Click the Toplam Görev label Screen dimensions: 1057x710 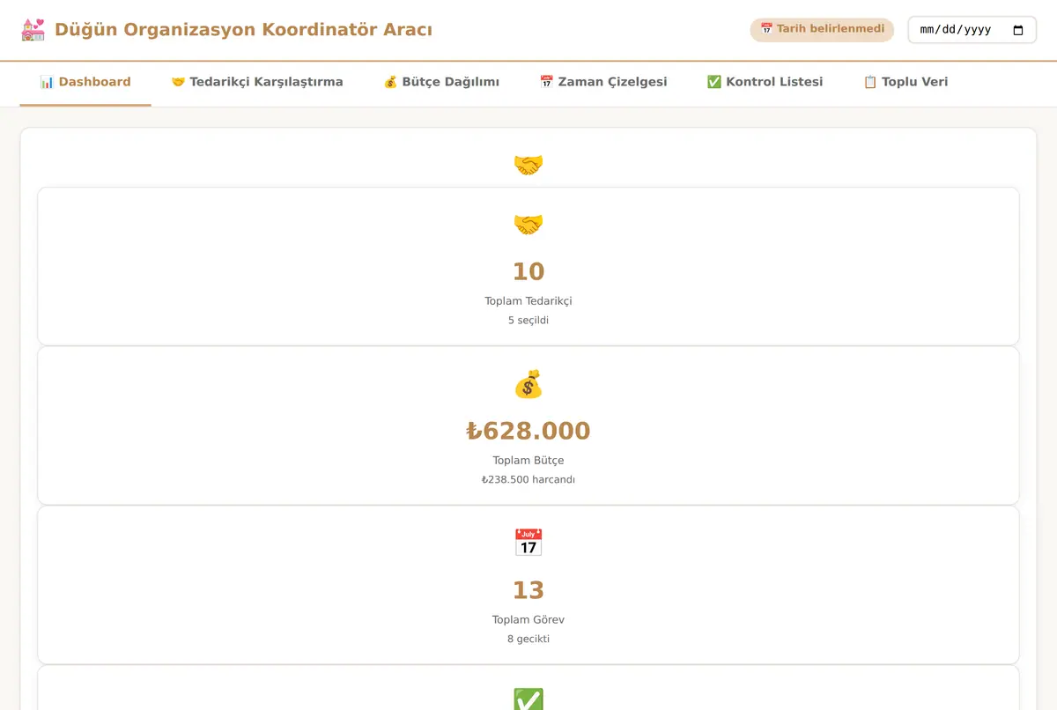click(x=528, y=620)
